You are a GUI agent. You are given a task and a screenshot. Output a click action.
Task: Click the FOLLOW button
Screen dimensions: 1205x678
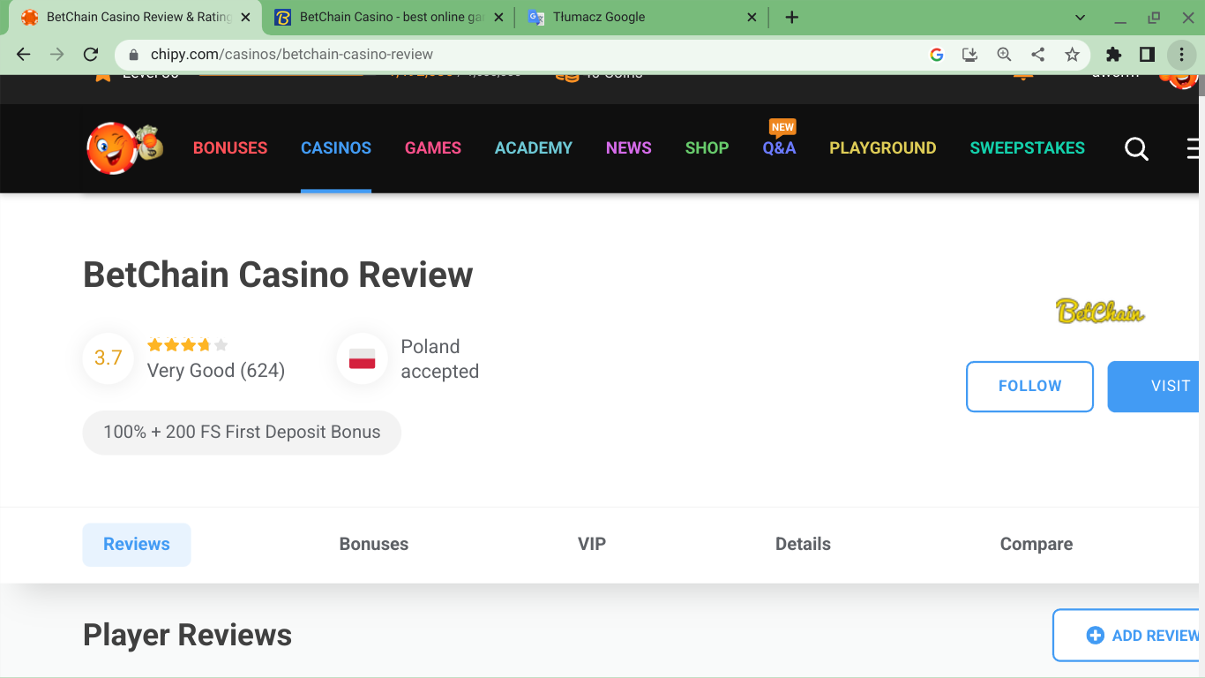click(1029, 386)
